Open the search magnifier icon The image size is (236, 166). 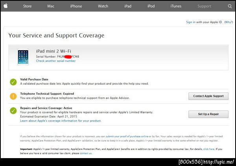[x=230, y=6]
